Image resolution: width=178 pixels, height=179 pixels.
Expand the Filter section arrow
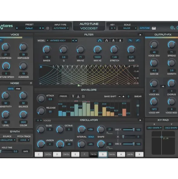click(x=140, y=35)
